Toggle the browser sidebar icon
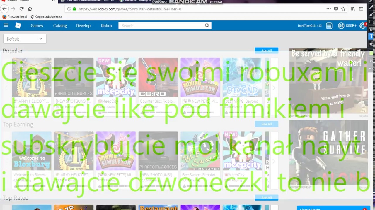The width and height of the screenshot is (375, 210). [361, 9]
